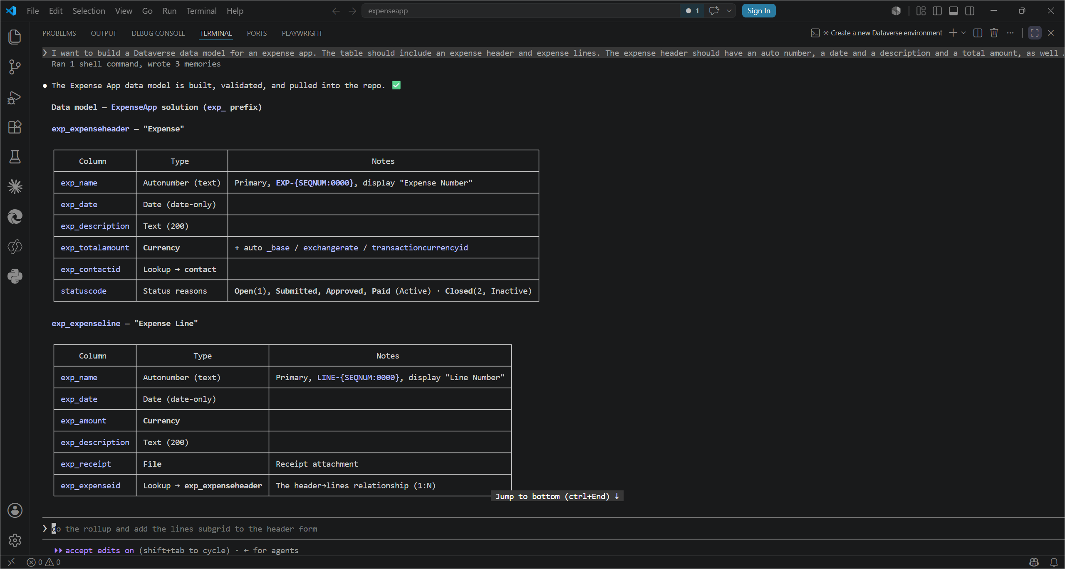1065x569 pixels.
Task: Toggle the bottom panel visibility
Action: coord(954,11)
